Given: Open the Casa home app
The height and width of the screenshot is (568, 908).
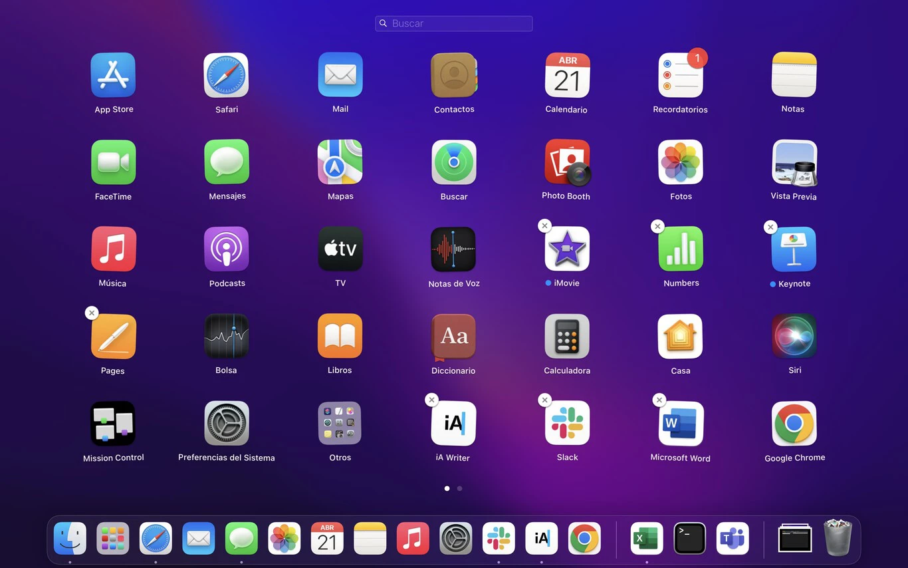Looking at the screenshot, I should click(680, 337).
